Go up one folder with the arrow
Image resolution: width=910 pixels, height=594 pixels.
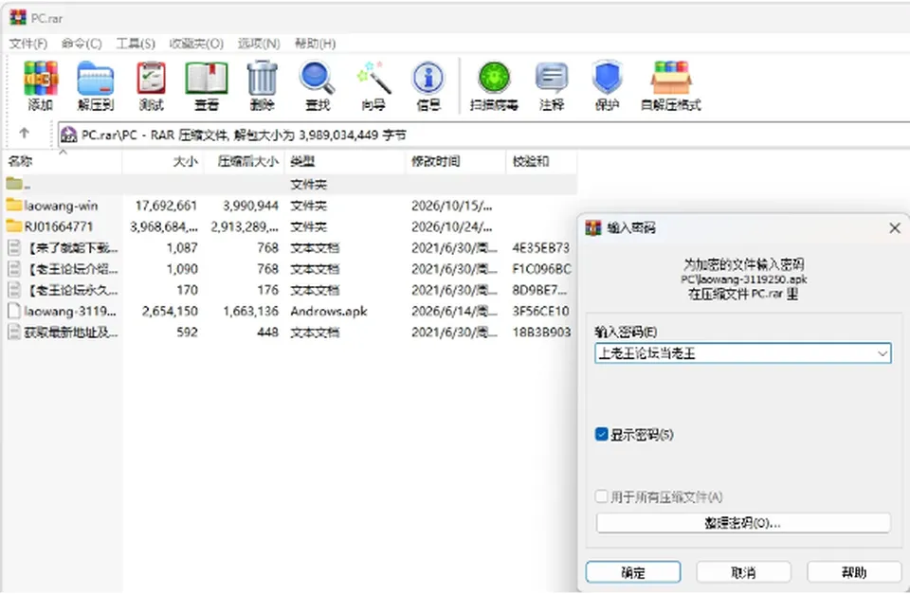point(25,134)
